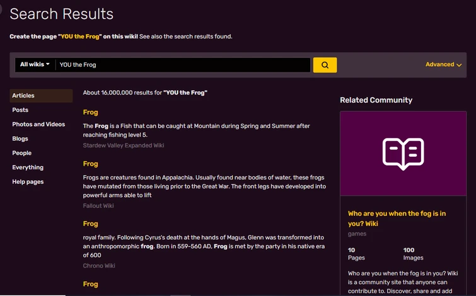Show Everything in search results

click(28, 168)
